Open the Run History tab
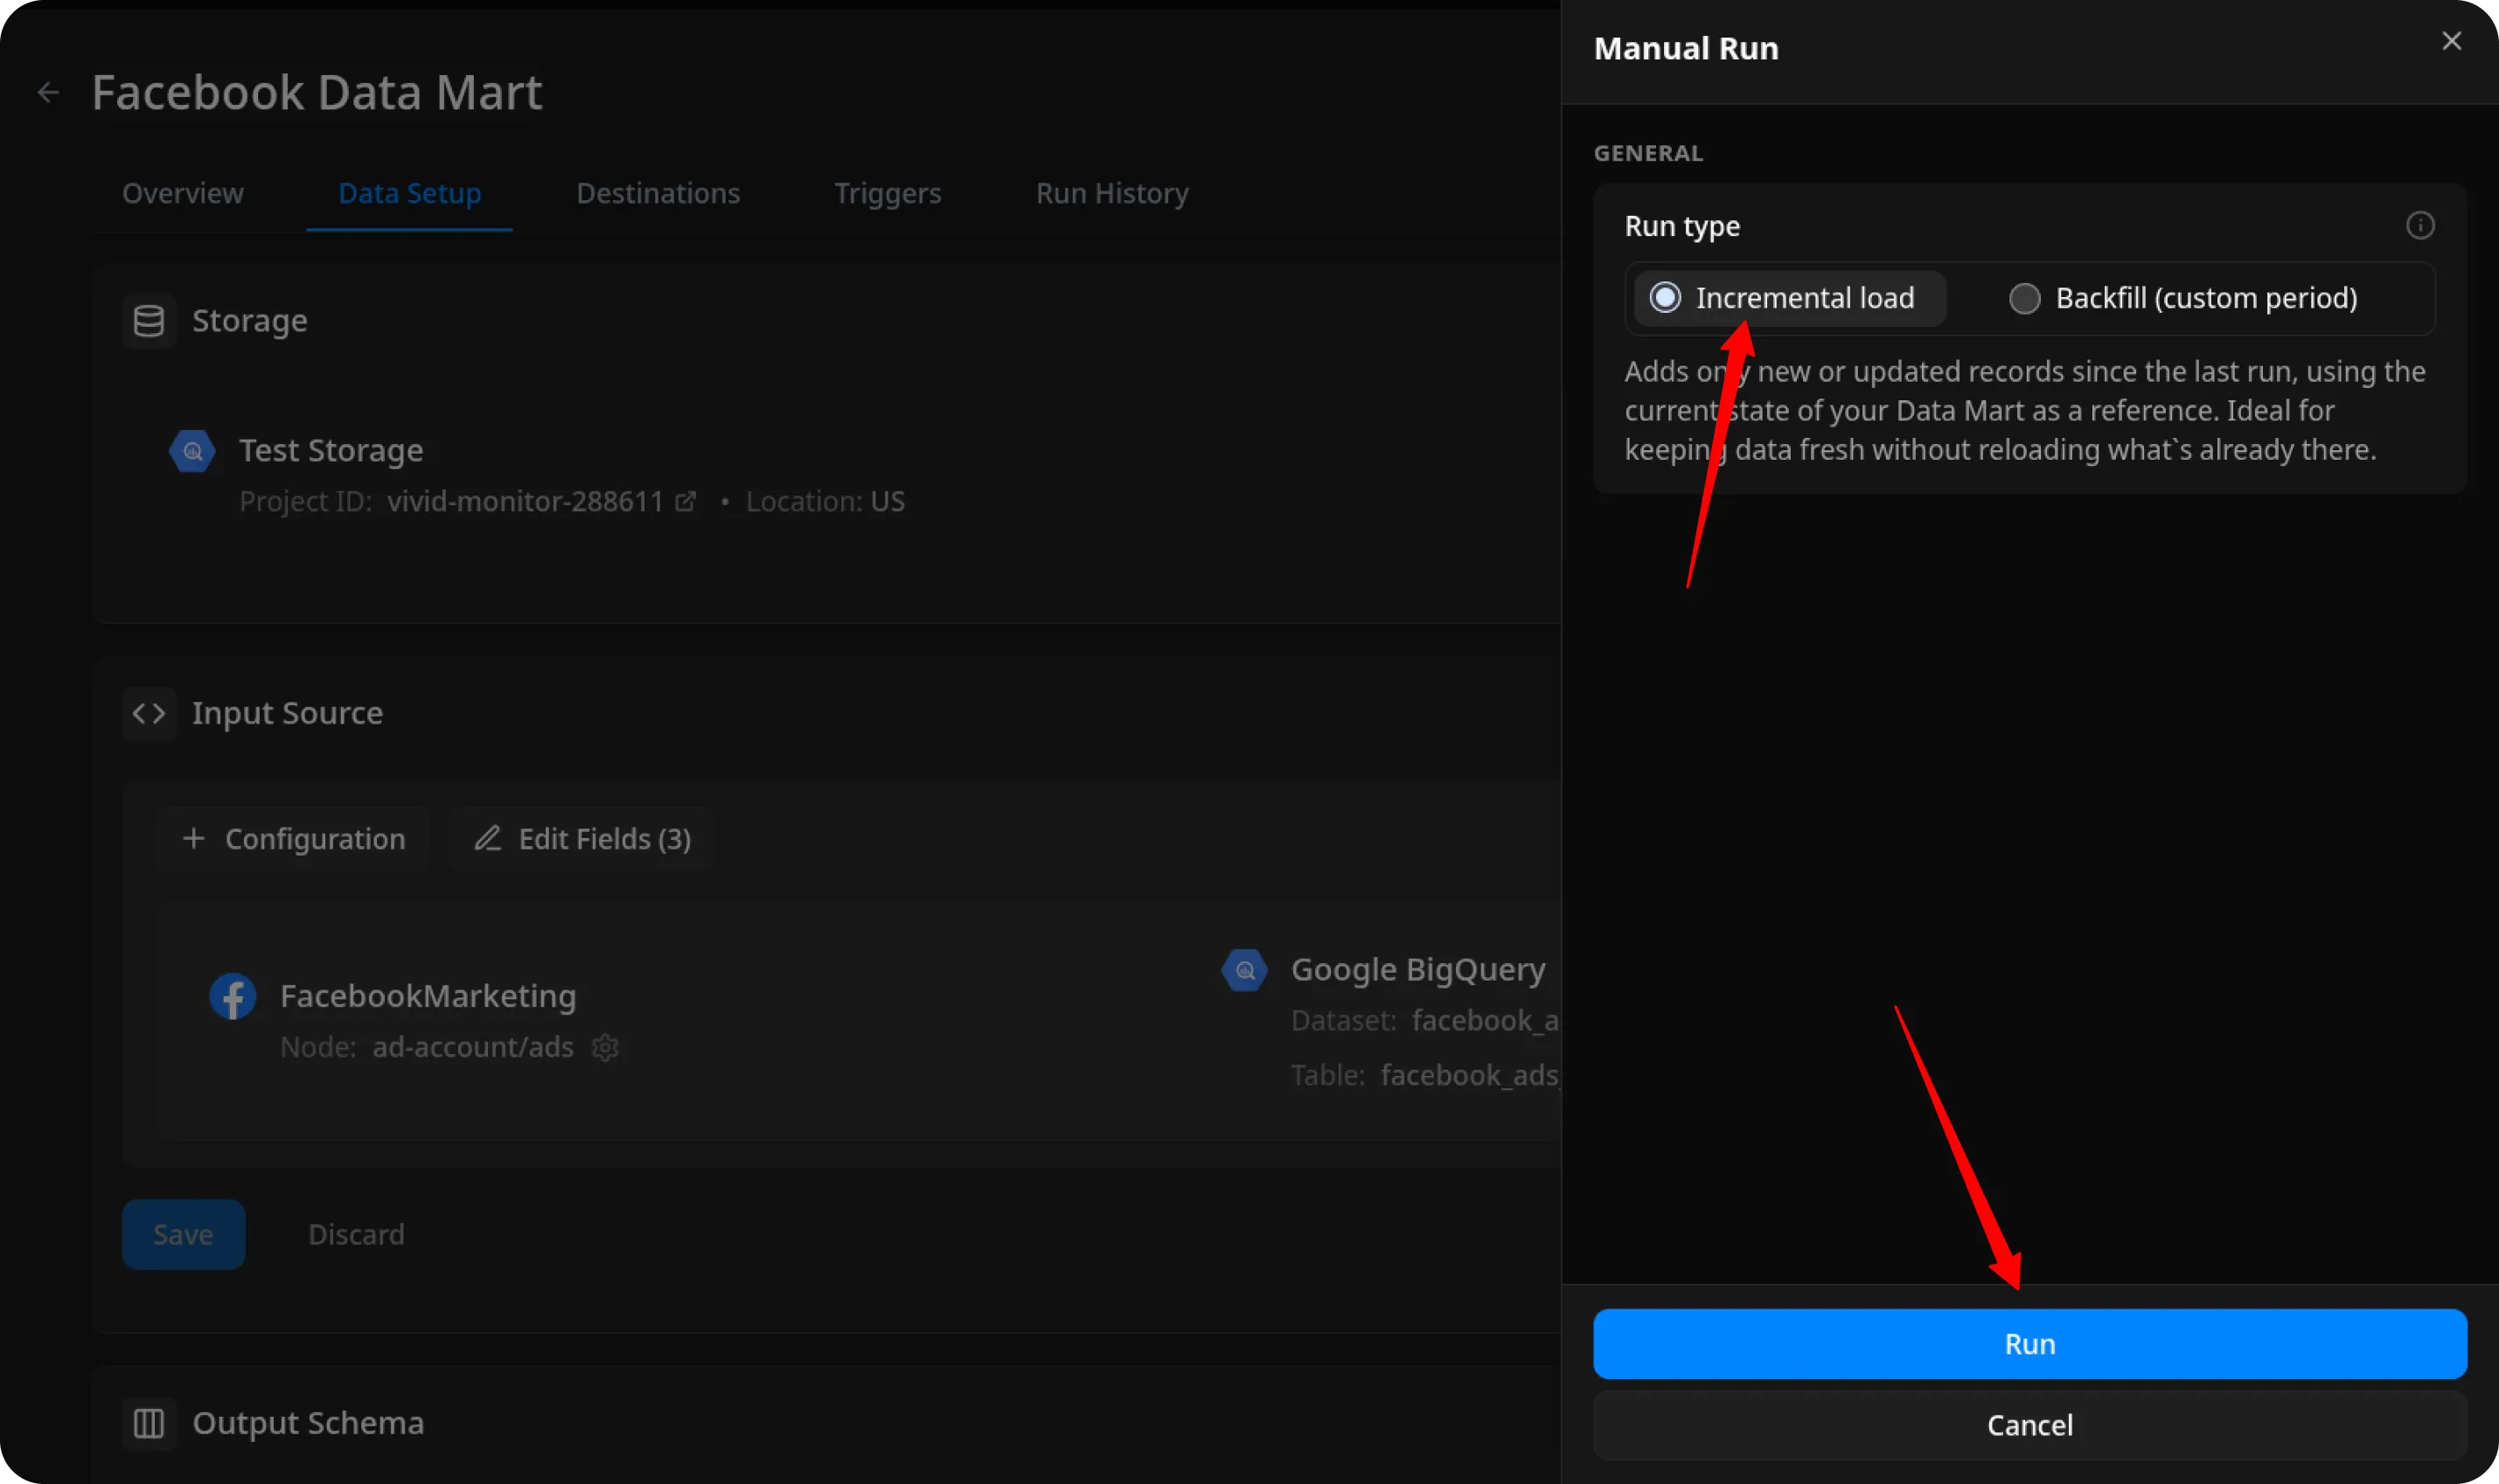The width and height of the screenshot is (2499, 1484). click(x=1111, y=193)
